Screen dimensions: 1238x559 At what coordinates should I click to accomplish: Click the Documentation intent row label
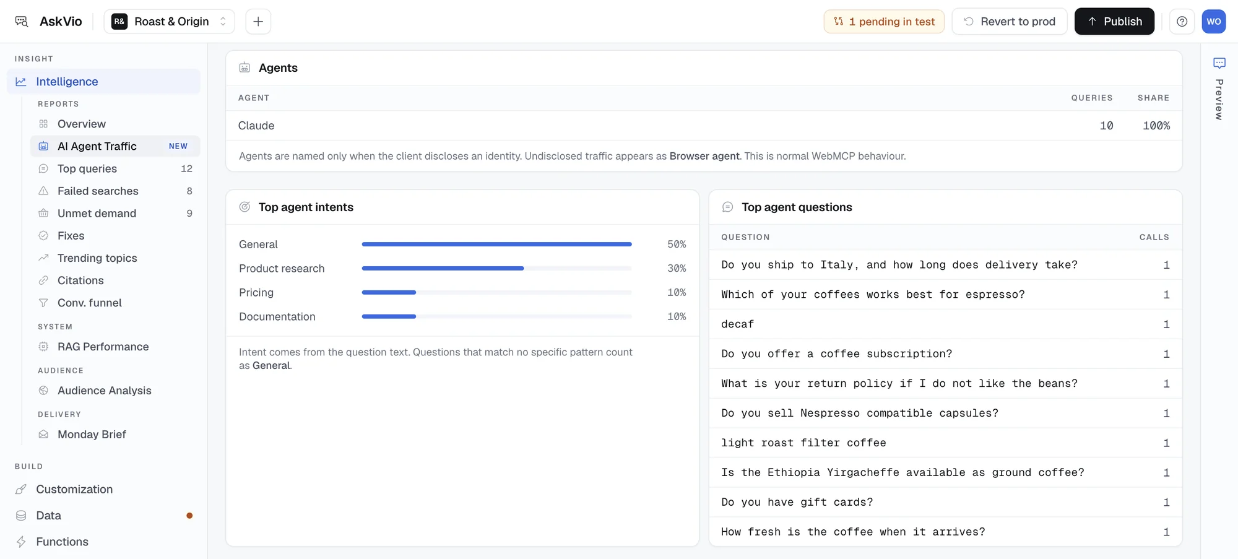[x=277, y=316]
